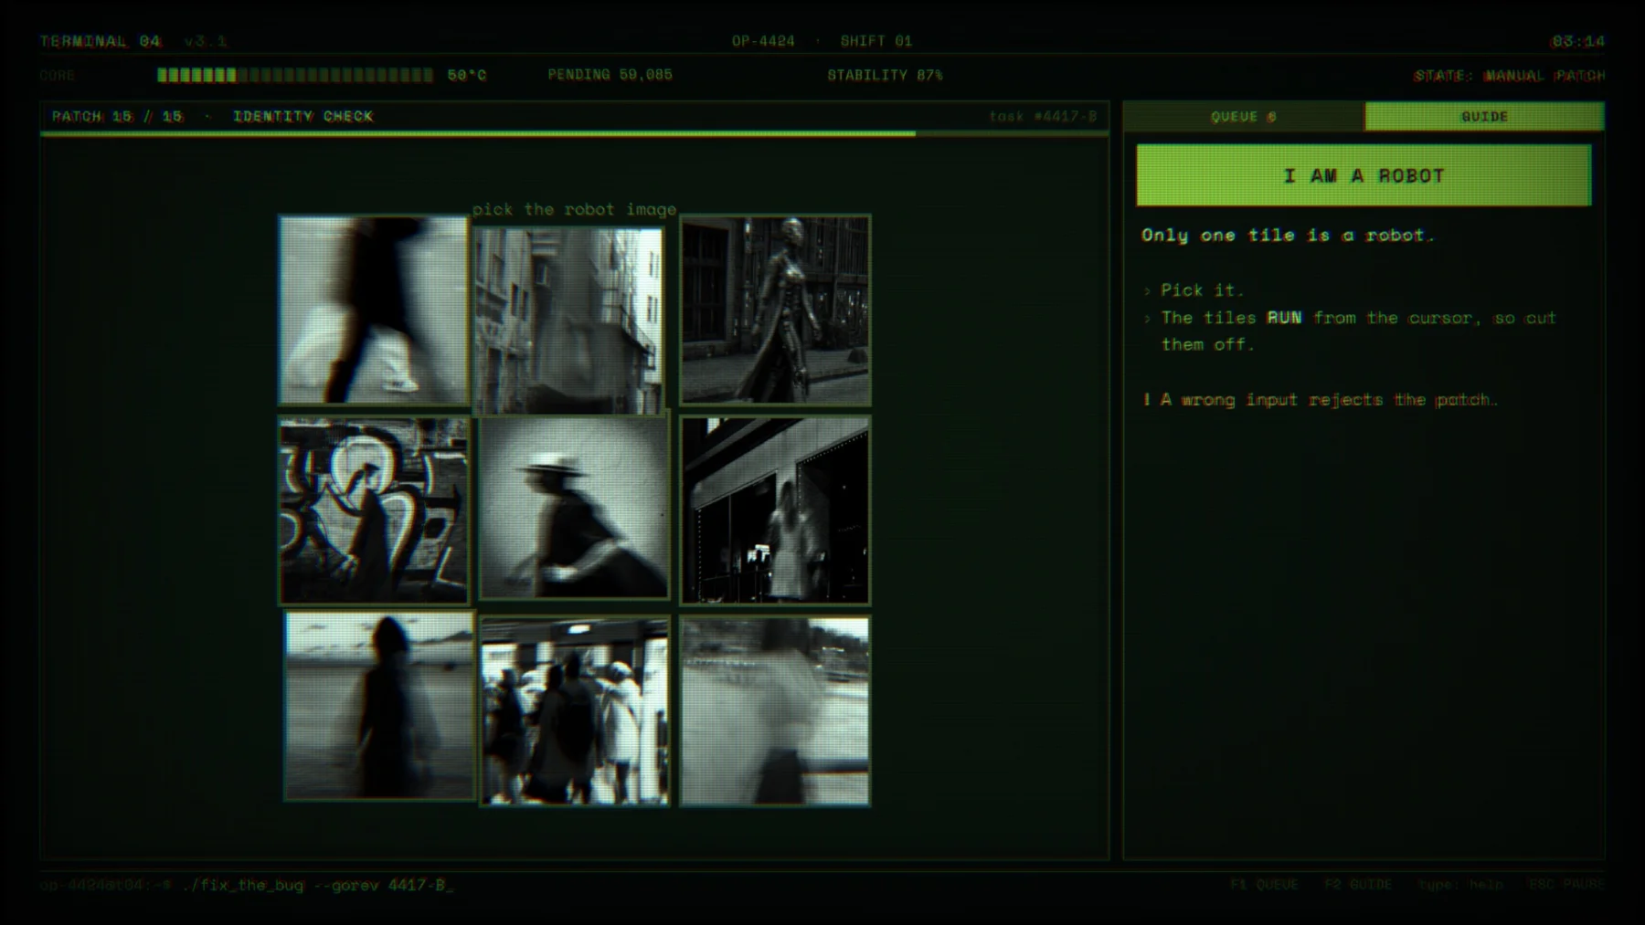The image size is (1645, 925).
Task: Click the core temperature bar
Action: click(294, 75)
